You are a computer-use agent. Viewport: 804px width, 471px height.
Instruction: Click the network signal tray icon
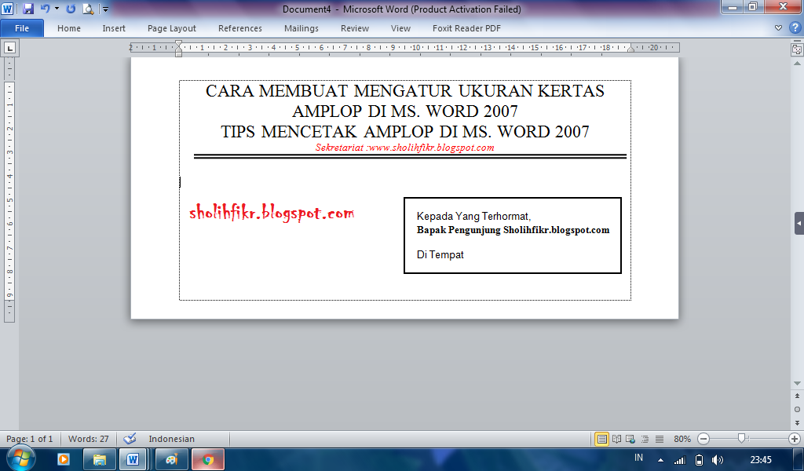coord(679,460)
